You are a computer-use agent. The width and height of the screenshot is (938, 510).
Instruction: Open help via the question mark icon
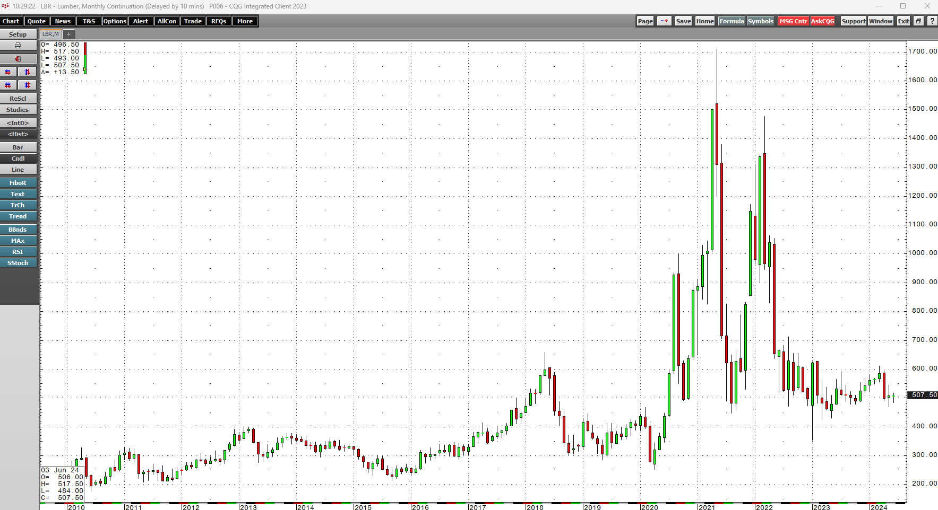point(933,21)
